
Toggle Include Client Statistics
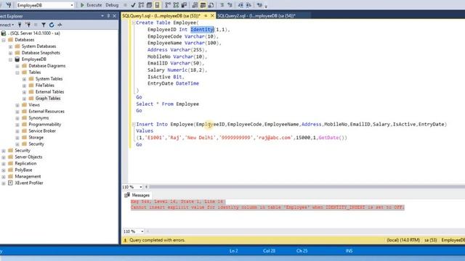click(x=184, y=5)
